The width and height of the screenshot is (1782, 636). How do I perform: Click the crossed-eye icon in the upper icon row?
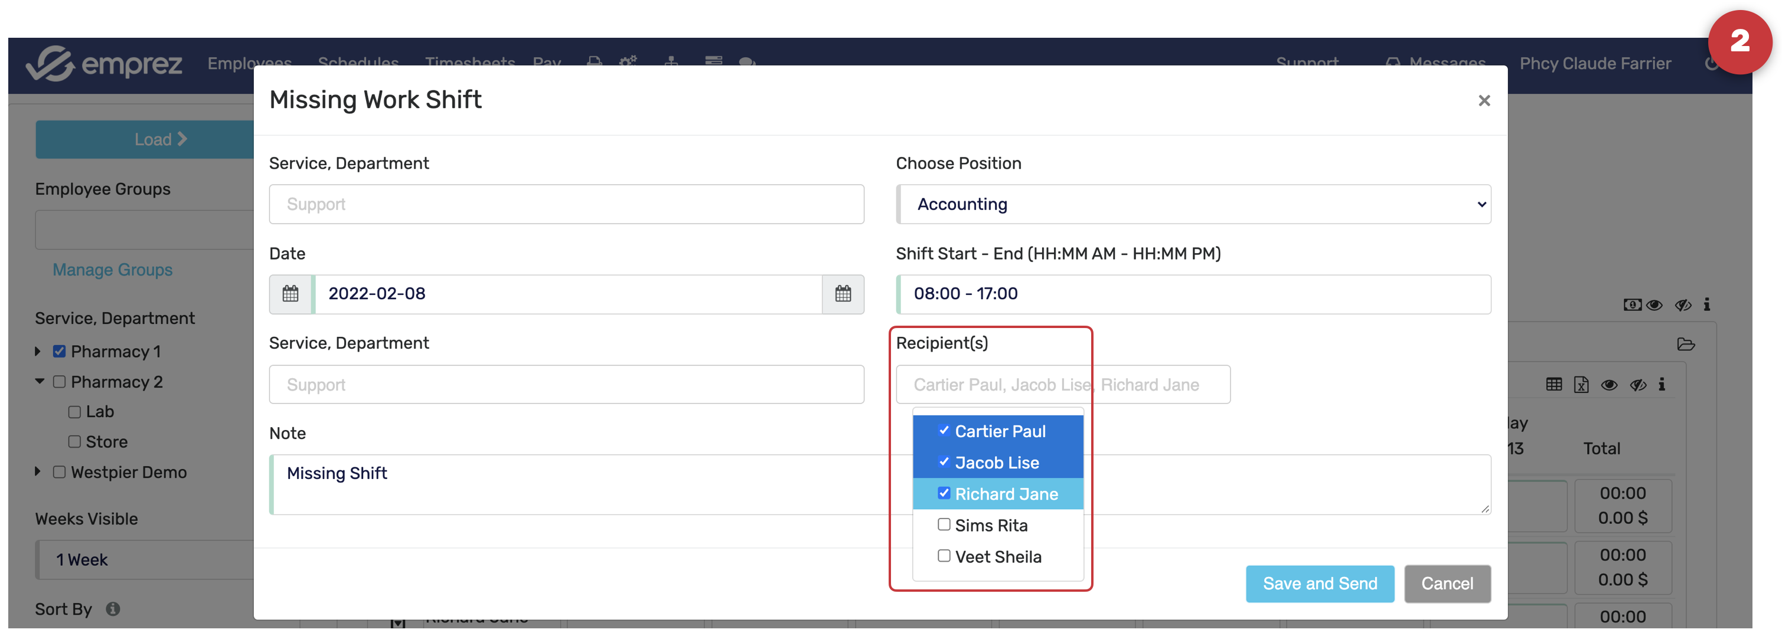point(1683,305)
